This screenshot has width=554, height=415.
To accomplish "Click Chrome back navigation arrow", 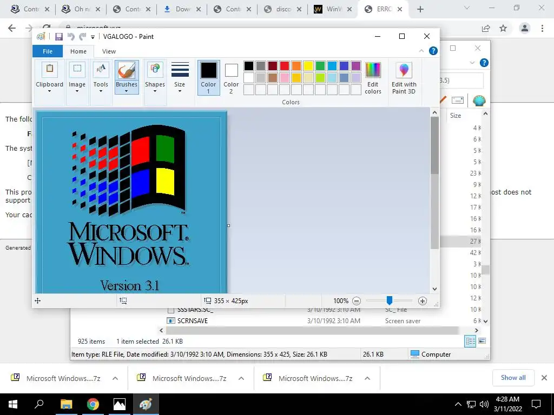I will click(x=12, y=28).
